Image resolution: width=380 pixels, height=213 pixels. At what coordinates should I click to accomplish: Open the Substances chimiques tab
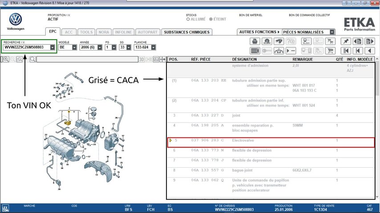click(x=186, y=32)
